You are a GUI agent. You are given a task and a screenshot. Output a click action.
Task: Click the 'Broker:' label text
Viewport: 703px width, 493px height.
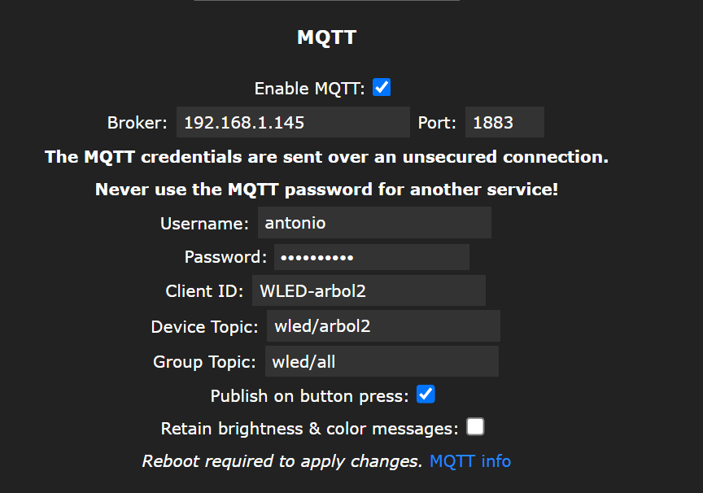click(137, 124)
